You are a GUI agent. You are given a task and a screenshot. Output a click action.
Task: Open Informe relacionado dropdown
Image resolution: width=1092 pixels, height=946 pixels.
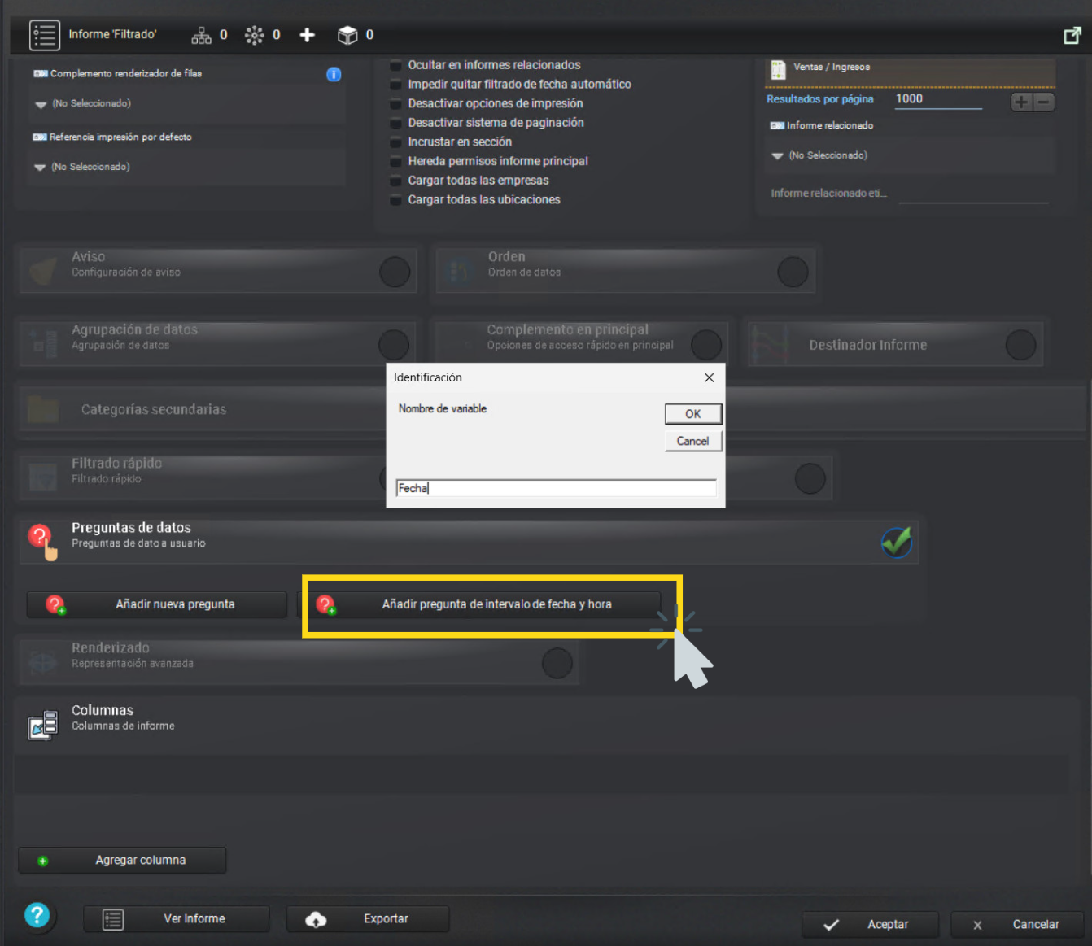point(910,155)
